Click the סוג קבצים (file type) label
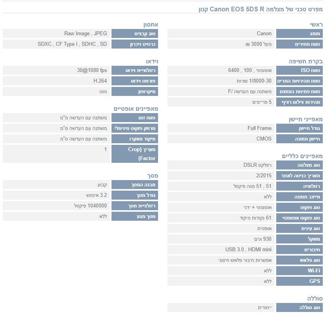331x319 pixels. click(135, 34)
